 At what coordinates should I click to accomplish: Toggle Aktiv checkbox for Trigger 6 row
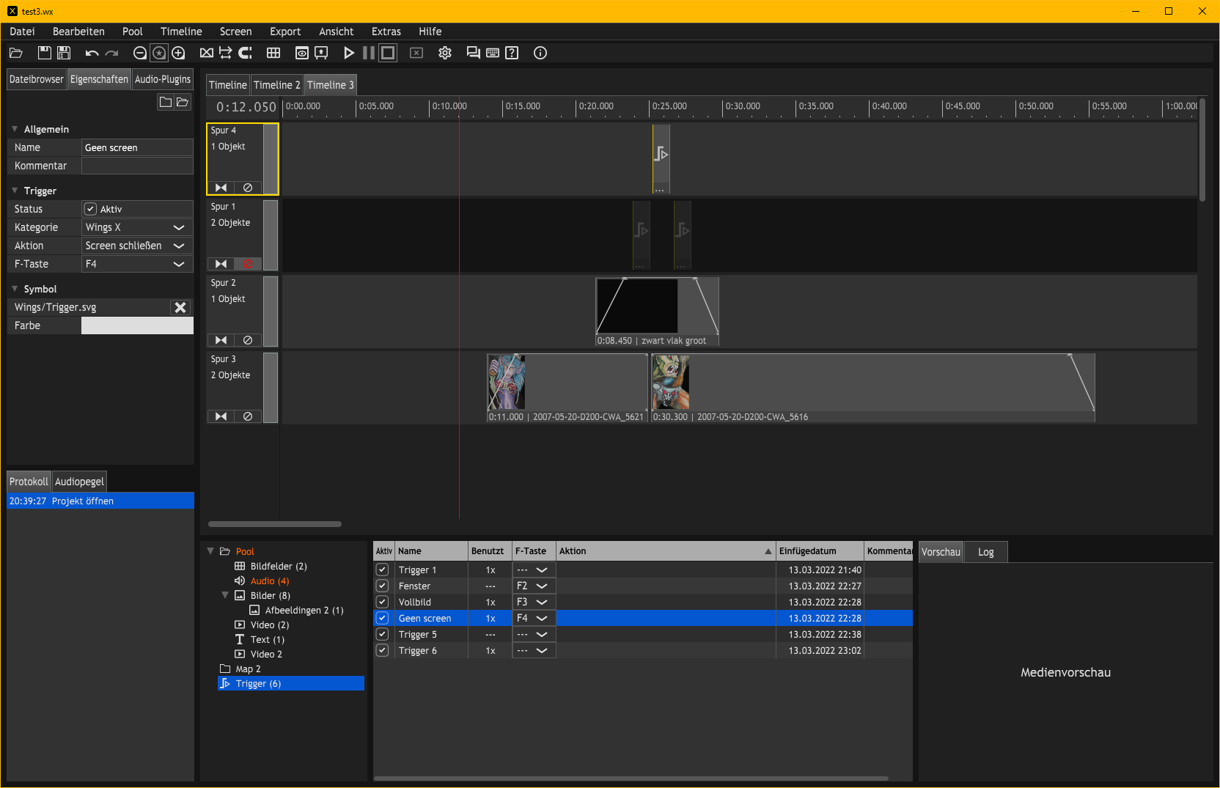[x=382, y=650]
